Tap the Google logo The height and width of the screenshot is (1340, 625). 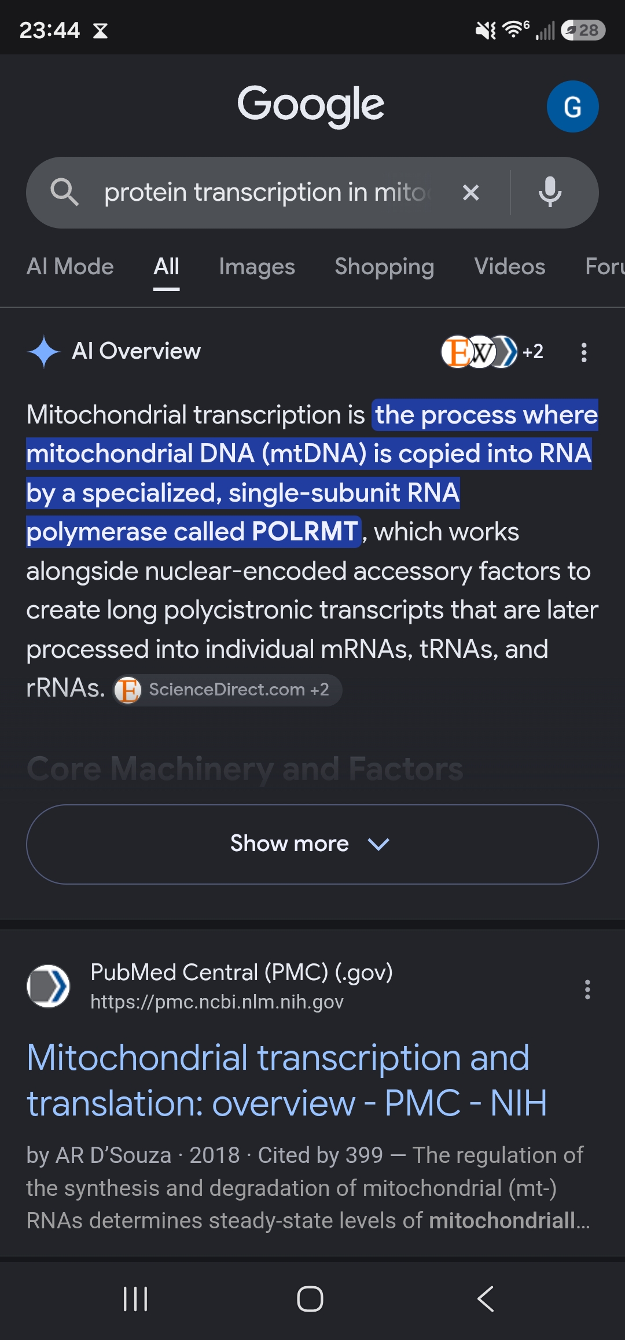(x=311, y=105)
